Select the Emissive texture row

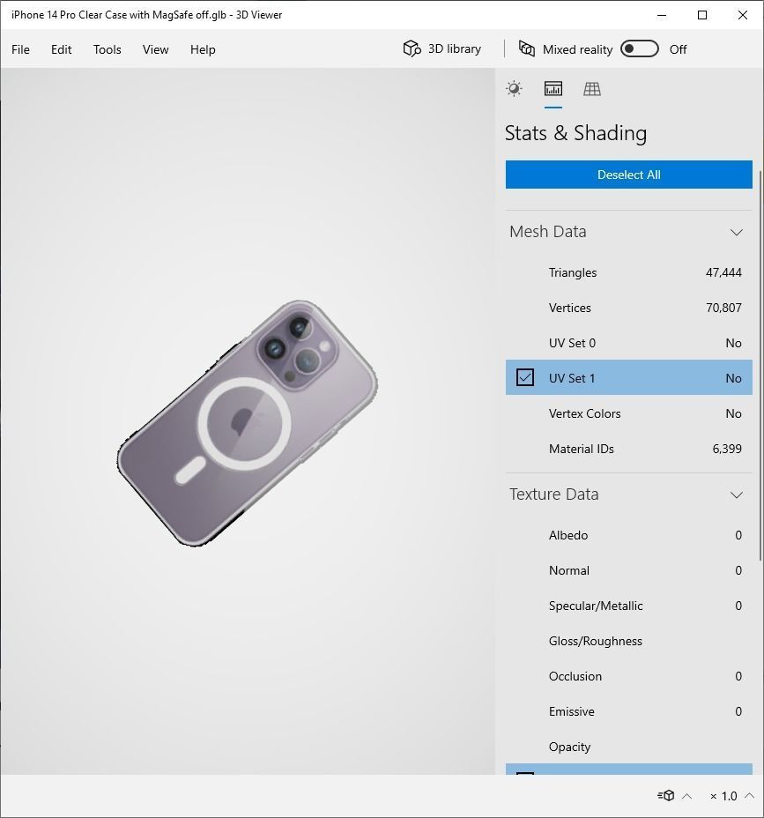(x=629, y=711)
